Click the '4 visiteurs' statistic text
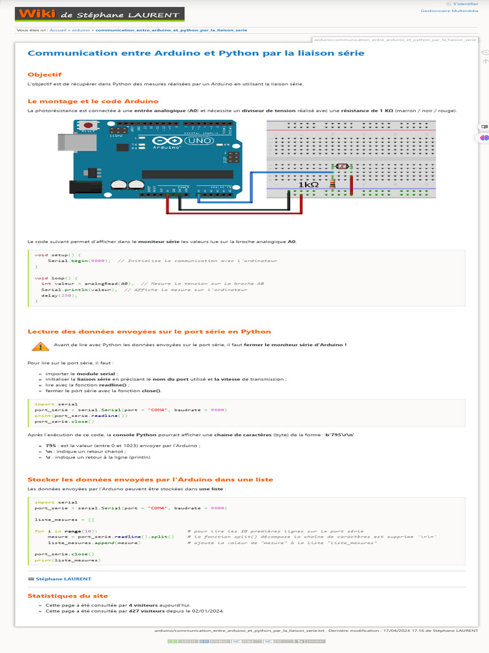Screen dimensions: 489x653 (x=143, y=605)
